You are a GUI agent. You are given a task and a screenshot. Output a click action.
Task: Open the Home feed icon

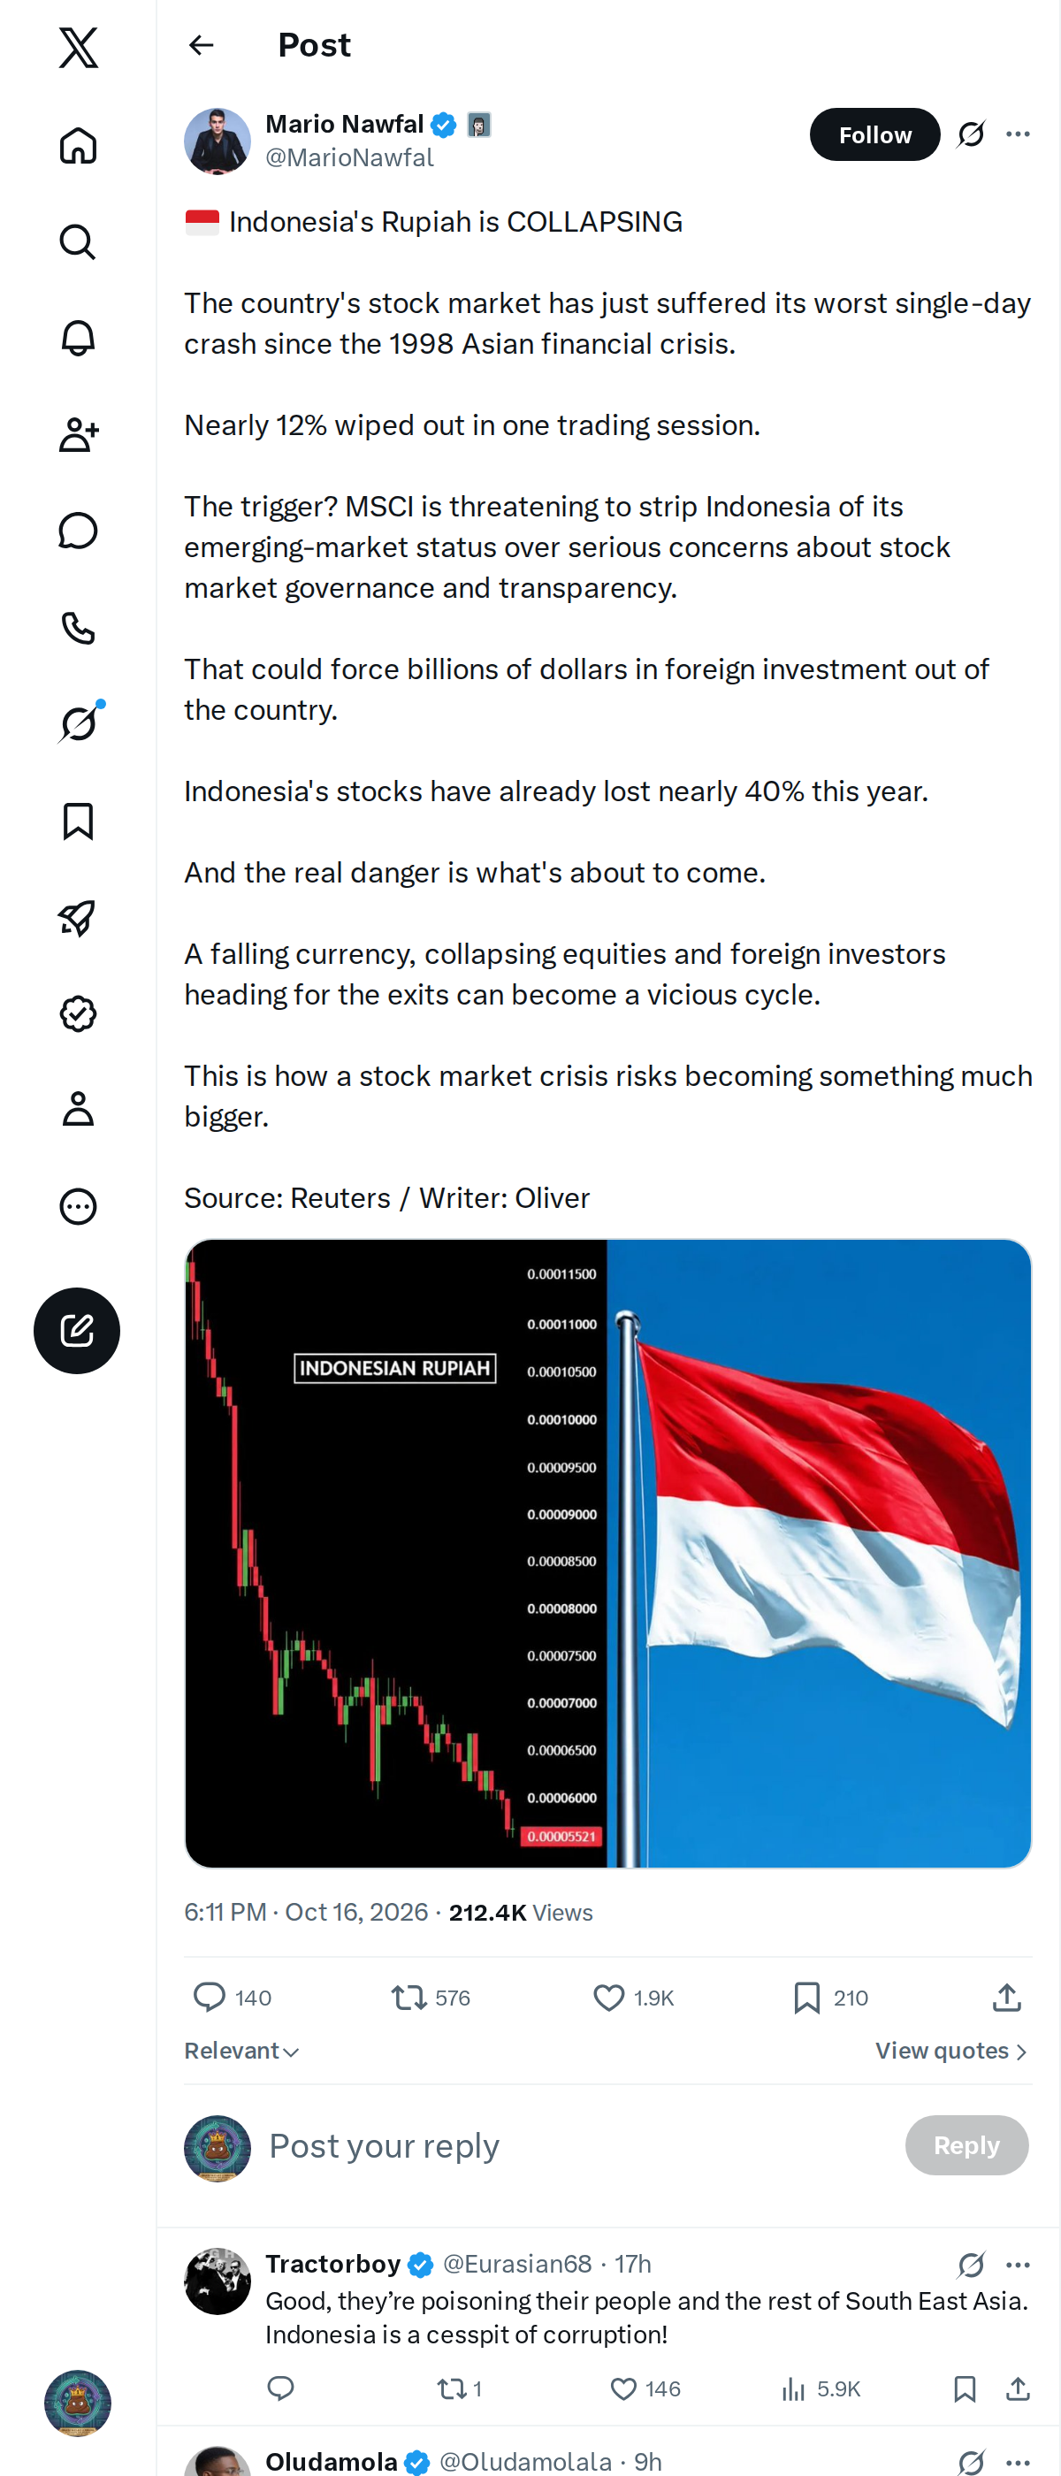(x=78, y=145)
